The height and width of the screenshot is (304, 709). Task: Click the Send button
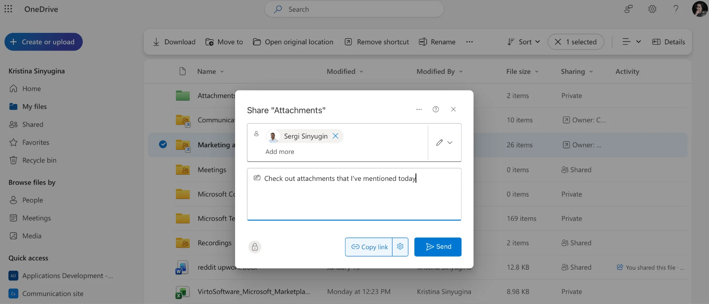438,247
